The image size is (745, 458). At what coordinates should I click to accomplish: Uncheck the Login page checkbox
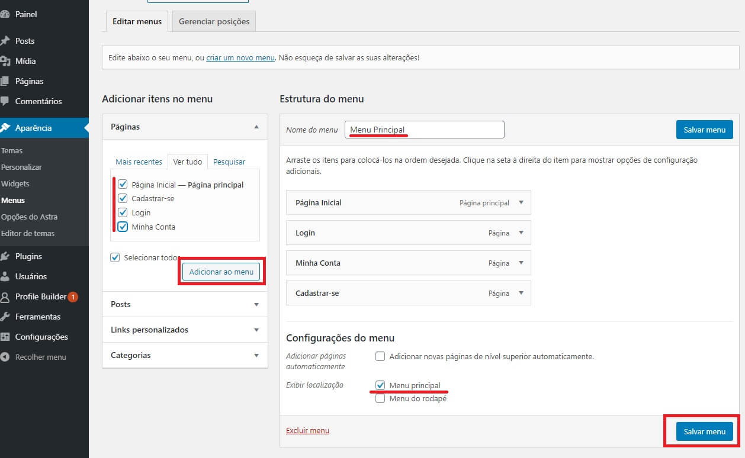(x=123, y=212)
